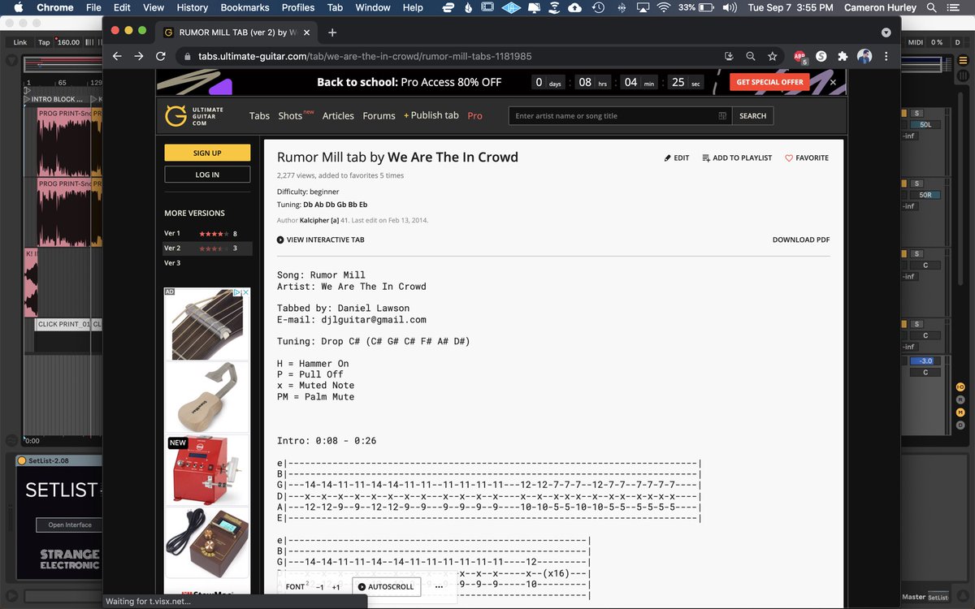This screenshot has width=975, height=609.
Task: Click the 160.00 tempo field in Ableton
Action: coord(68,42)
